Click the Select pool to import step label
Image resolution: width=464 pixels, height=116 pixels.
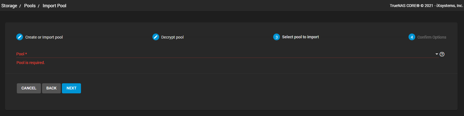[300, 37]
